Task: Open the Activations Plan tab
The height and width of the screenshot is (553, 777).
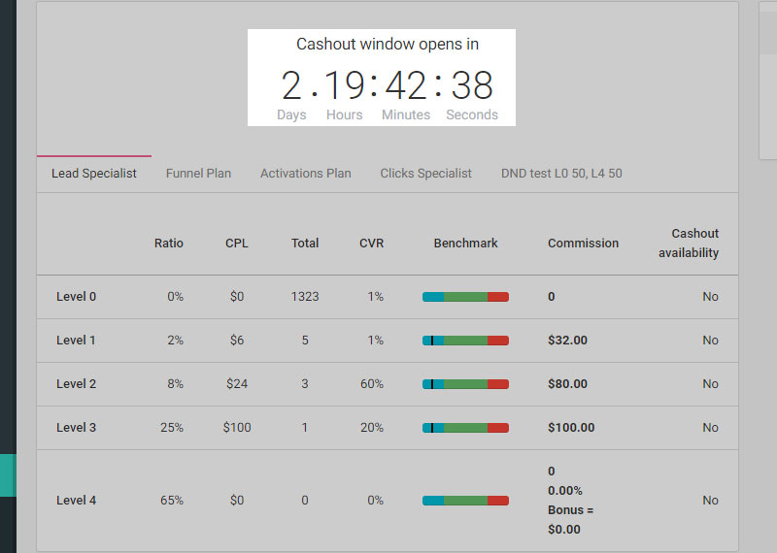Action: tap(305, 174)
